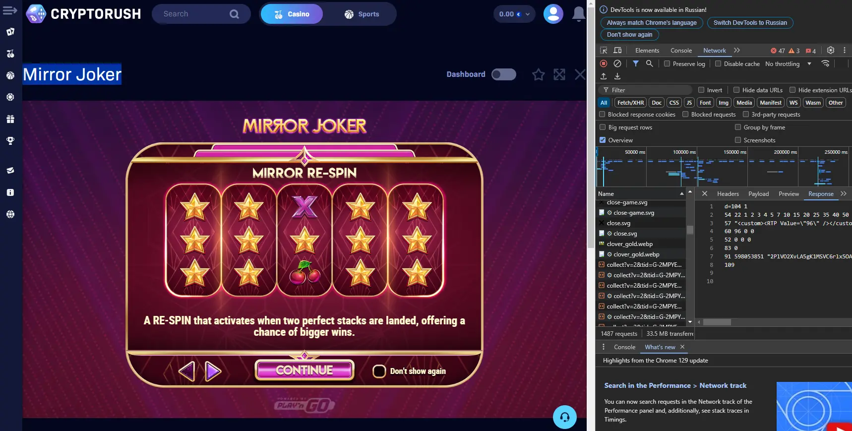The height and width of the screenshot is (431, 852).
Task: Click Switch DevTools to Russian
Action: (x=750, y=23)
